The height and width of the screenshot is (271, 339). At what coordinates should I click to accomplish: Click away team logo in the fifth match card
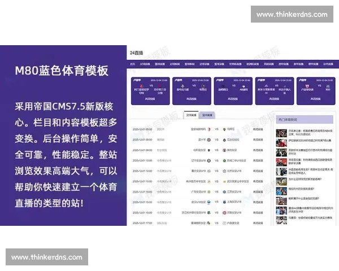pos(328,86)
